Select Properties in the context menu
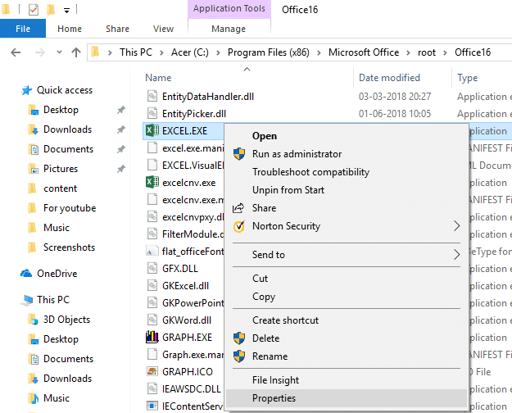This screenshot has width=512, height=413. (347, 398)
